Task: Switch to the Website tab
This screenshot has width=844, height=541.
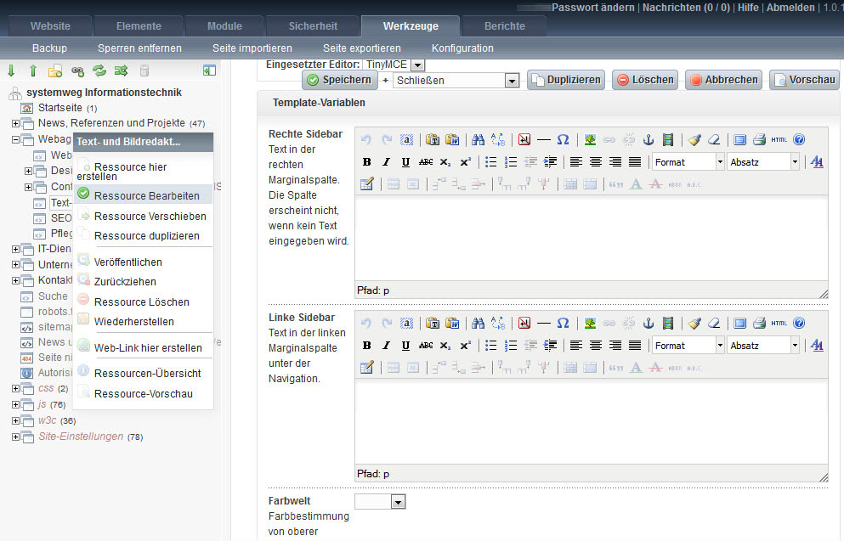Action: (x=50, y=25)
